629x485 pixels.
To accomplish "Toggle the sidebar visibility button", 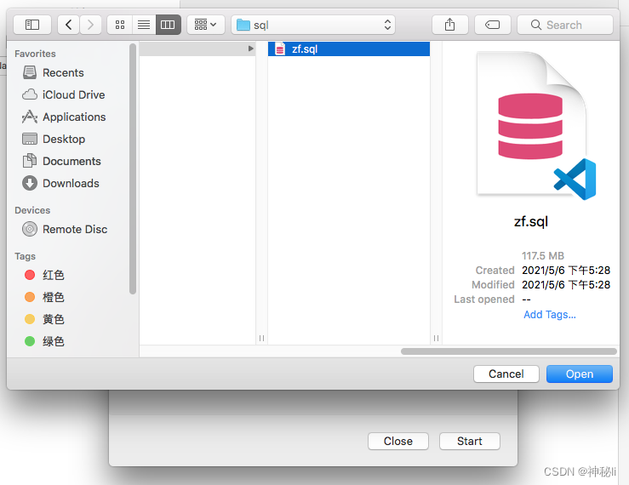I will pyautogui.click(x=32, y=25).
